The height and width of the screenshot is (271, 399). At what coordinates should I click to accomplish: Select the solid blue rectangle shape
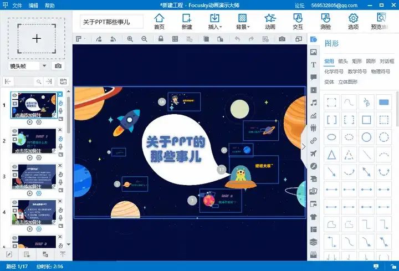click(x=383, y=103)
